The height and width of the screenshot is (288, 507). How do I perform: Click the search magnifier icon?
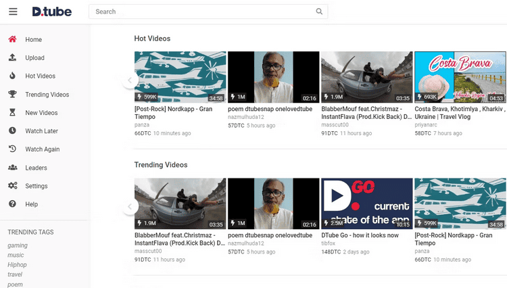[319, 11]
